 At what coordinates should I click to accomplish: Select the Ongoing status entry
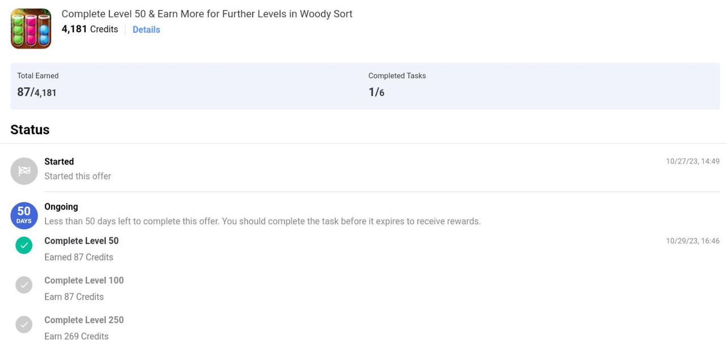365,214
